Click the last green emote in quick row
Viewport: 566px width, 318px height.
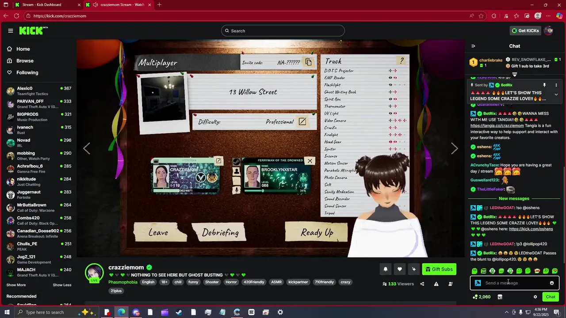tap(555, 271)
